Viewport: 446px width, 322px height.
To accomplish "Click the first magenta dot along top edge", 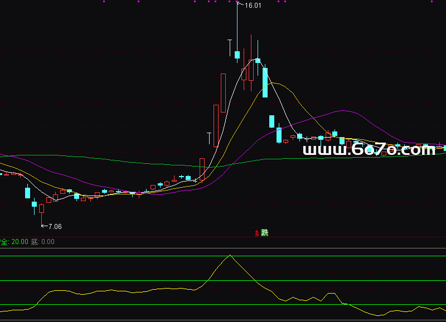I will point(103,2).
